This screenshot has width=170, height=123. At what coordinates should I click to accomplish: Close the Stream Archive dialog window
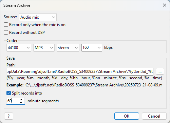tap(165, 5)
